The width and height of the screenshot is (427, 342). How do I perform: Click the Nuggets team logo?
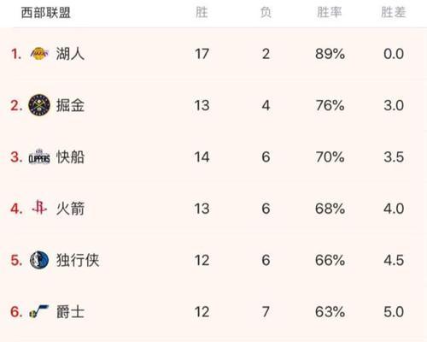pyautogui.click(x=39, y=105)
